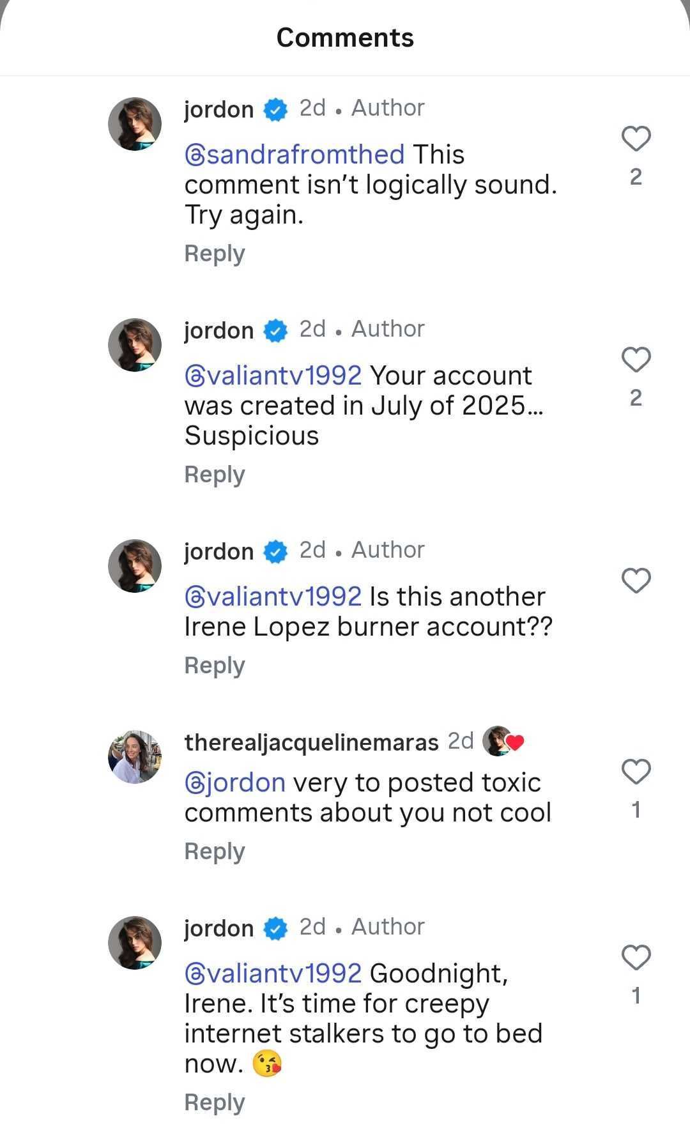Open therealjacquelinemaras's profile picture
Screen dimensions: 690x1130
[135, 757]
